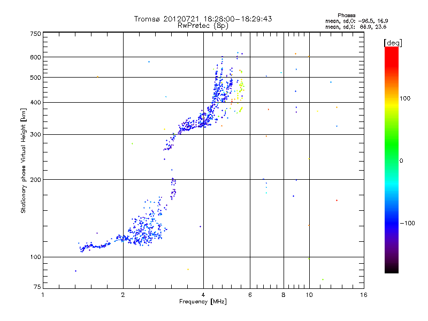
Task: Click x-axis tick label "1"
Action: pos(43,295)
